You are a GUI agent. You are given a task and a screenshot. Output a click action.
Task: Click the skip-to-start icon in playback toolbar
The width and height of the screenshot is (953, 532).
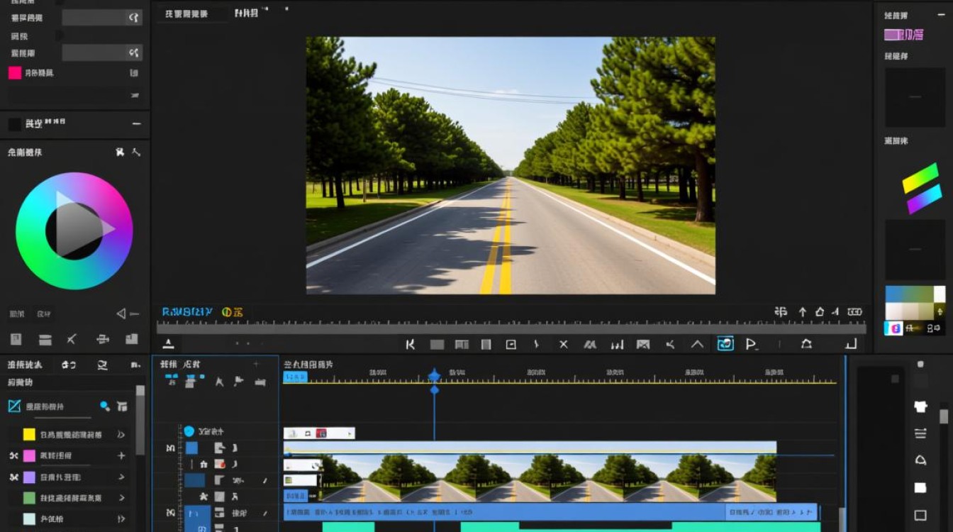pyautogui.click(x=410, y=345)
